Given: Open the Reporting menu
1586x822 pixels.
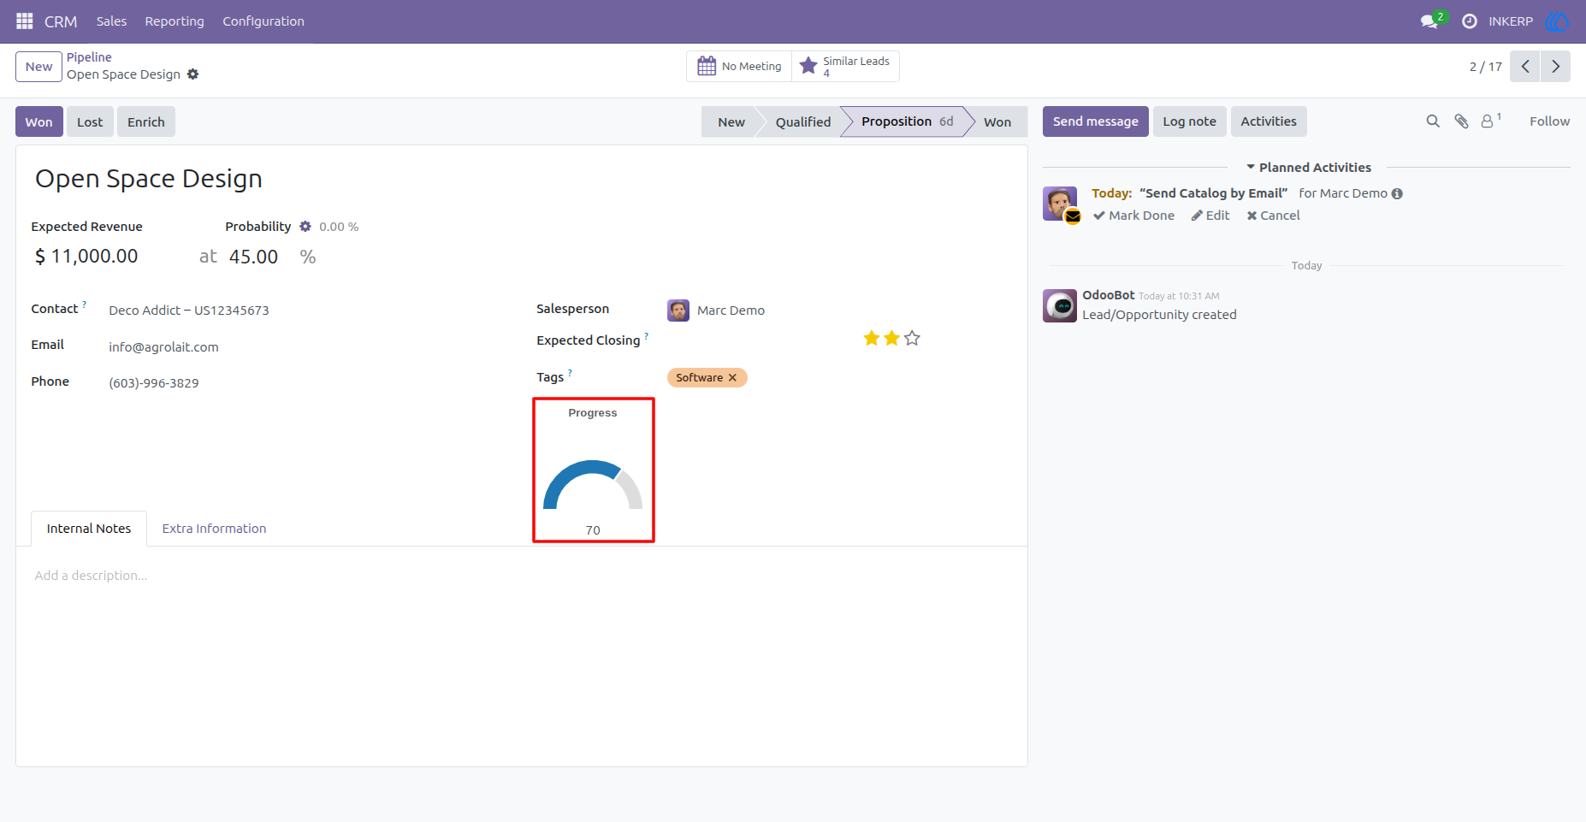Looking at the screenshot, I should pos(175,21).
